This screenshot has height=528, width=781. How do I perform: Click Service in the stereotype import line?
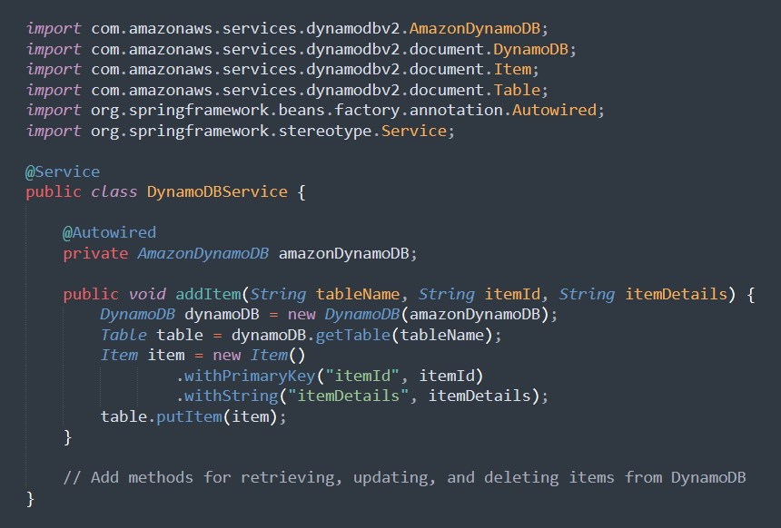point(414,131)
